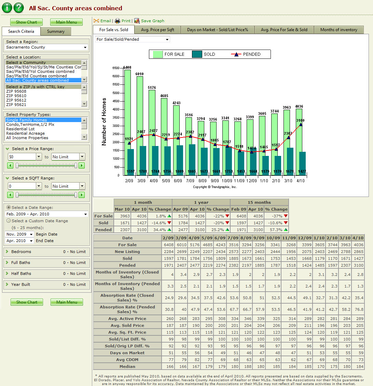Screen dimensions: 373x386
Task: Expand the Year Built filter
Action: 7,284
